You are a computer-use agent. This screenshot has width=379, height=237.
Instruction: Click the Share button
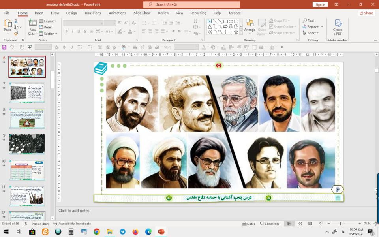tap(367, 13)
